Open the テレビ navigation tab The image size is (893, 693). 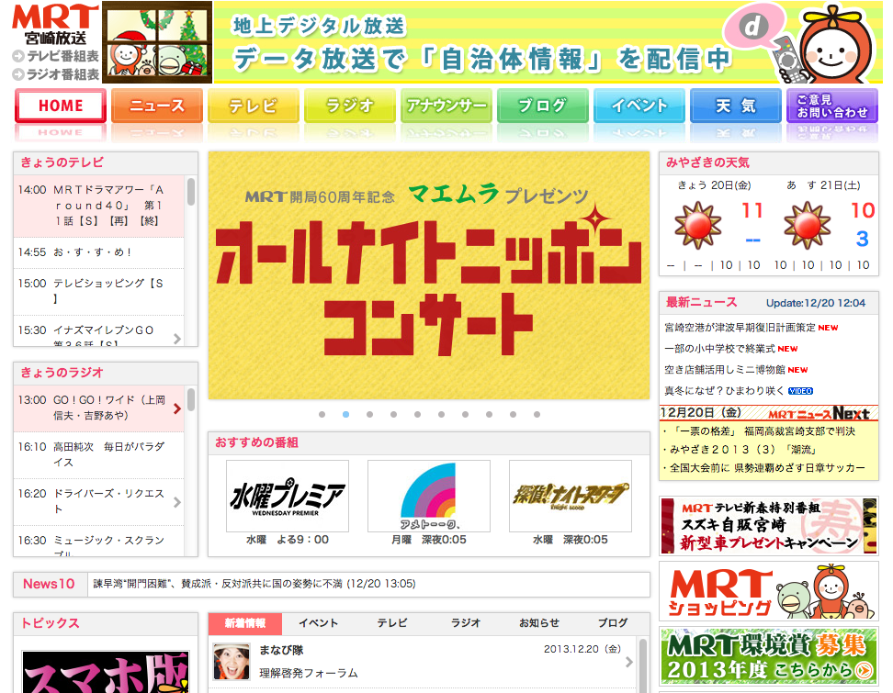(x=254, y=106)
